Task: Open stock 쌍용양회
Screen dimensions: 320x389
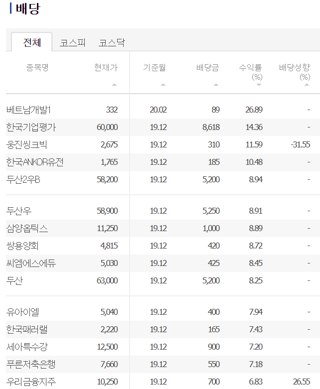Action: pyautogui.click(x=22, y=246)
